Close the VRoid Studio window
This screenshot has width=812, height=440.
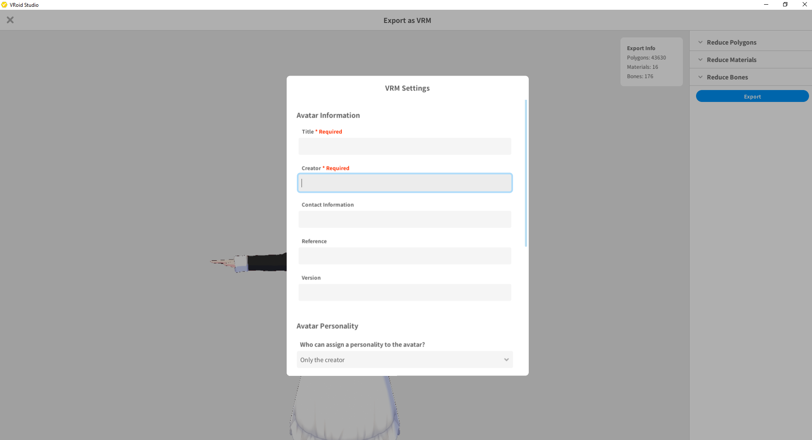[804, 5]
